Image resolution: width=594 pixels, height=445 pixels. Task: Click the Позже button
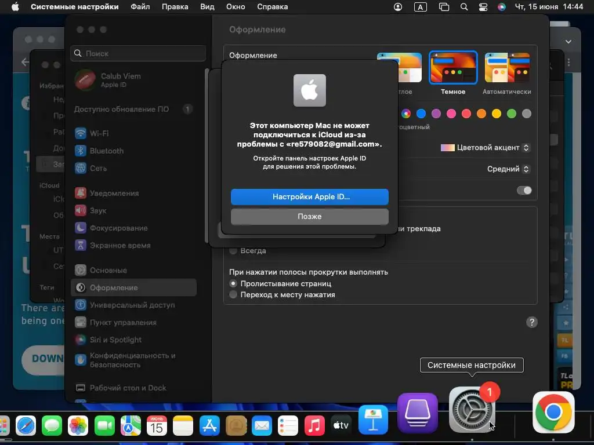(310, 217)
